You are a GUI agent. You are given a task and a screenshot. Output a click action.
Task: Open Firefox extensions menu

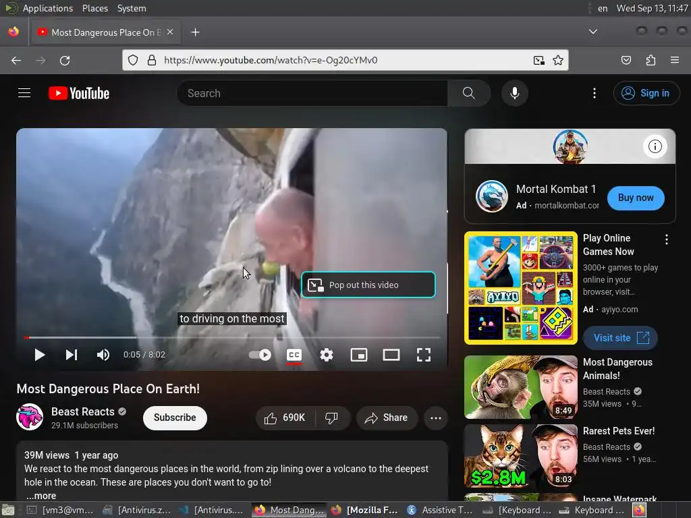651,60
